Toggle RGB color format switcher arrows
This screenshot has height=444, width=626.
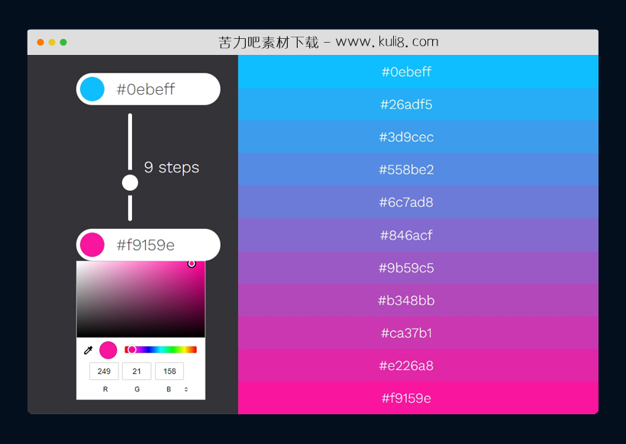pos(186,390)
